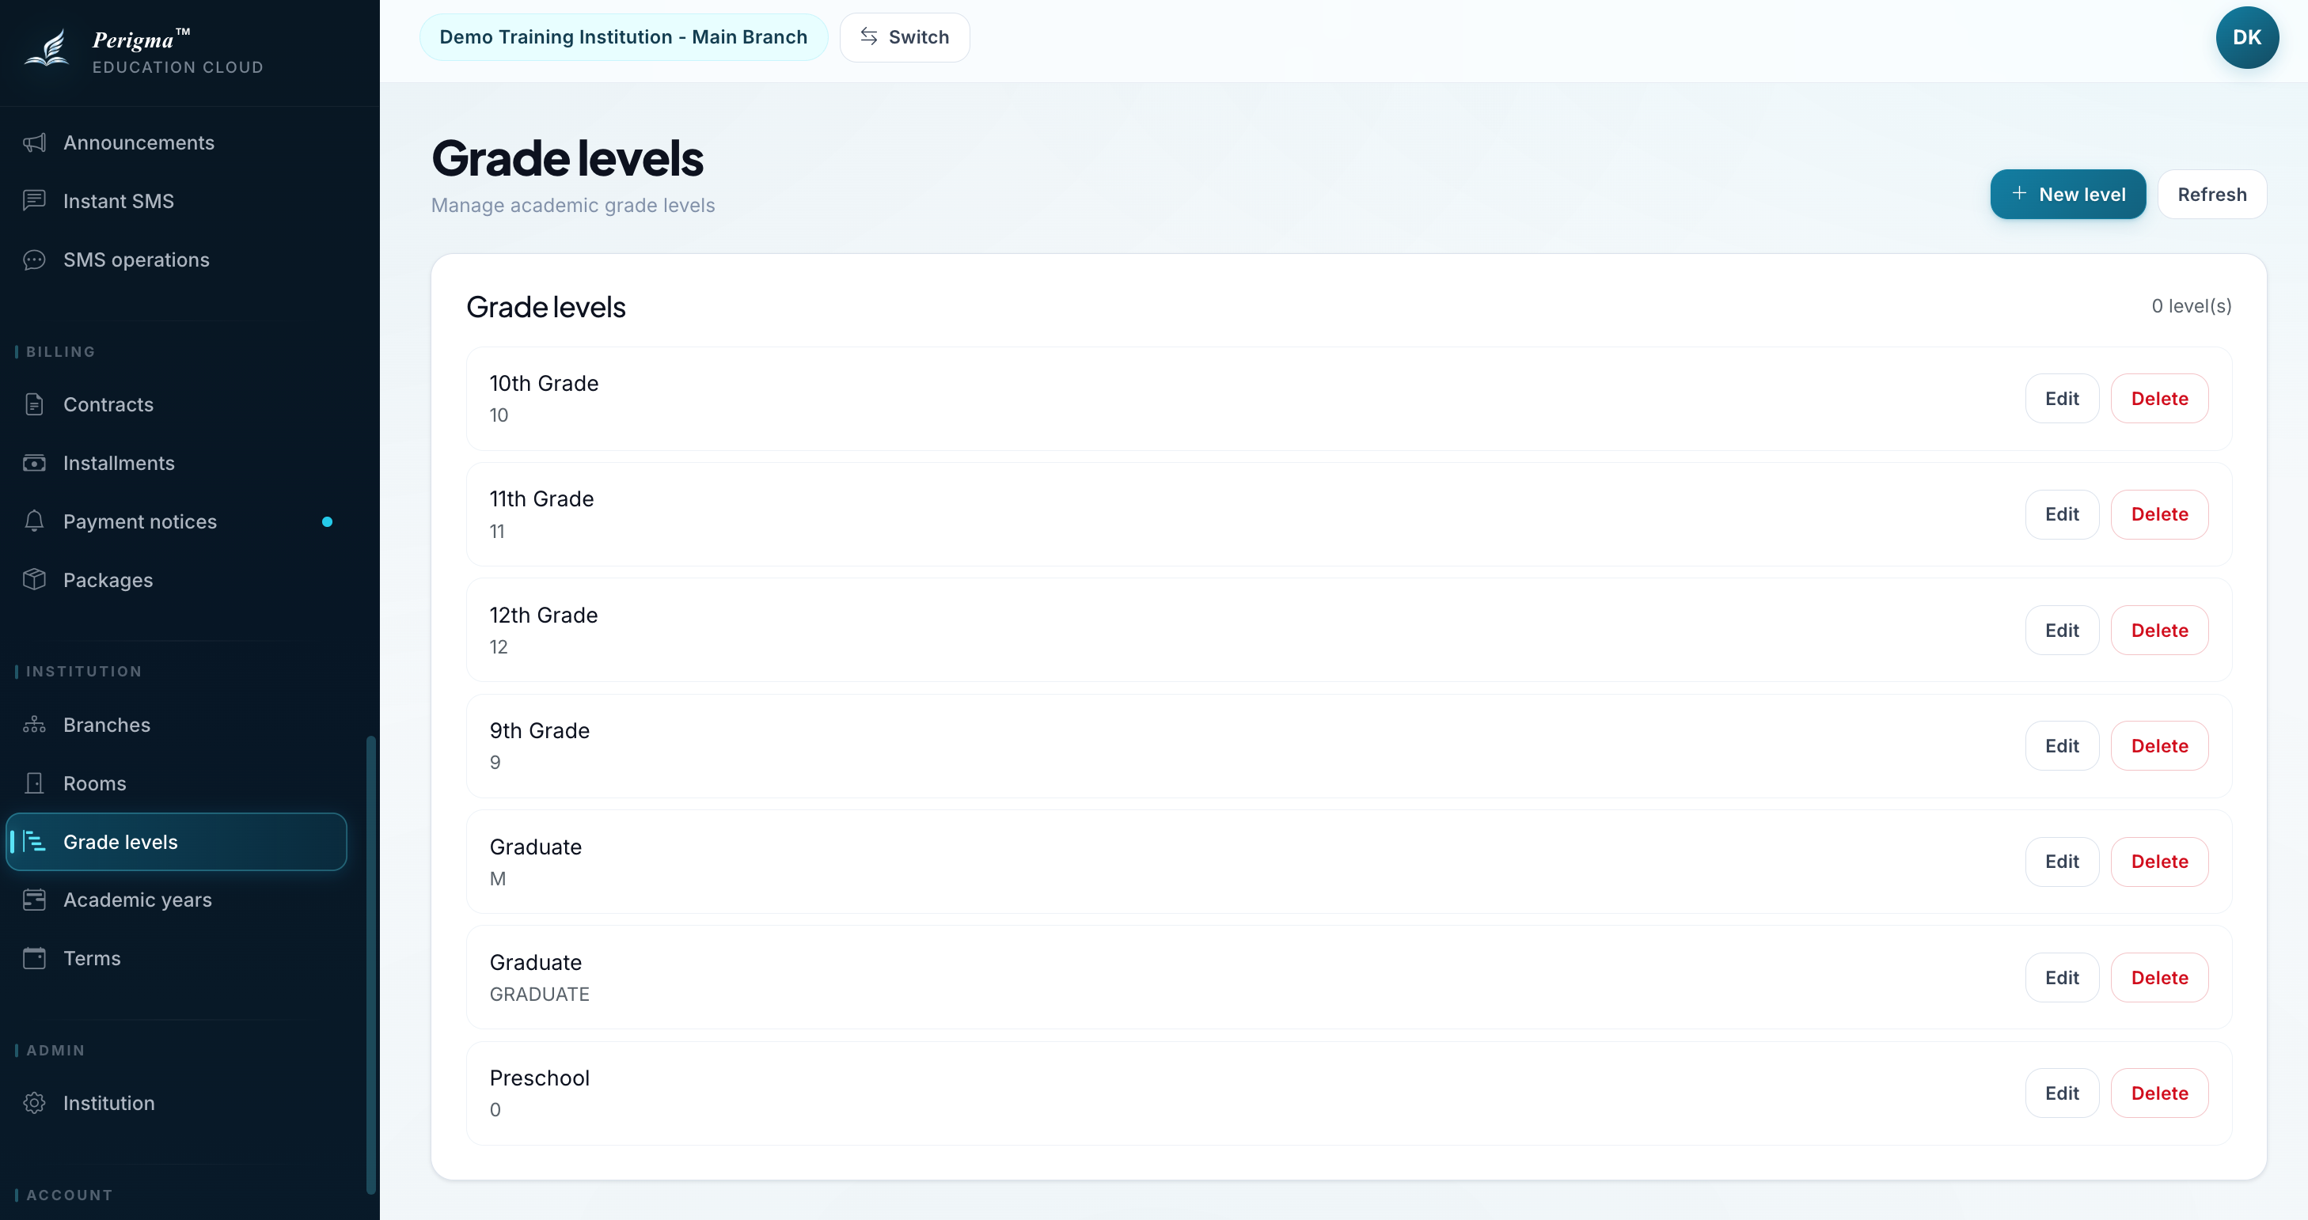Open SMS operations chat bubble icon
The height and width of the screenshot is (1220, 2308).
coord(34,260)
